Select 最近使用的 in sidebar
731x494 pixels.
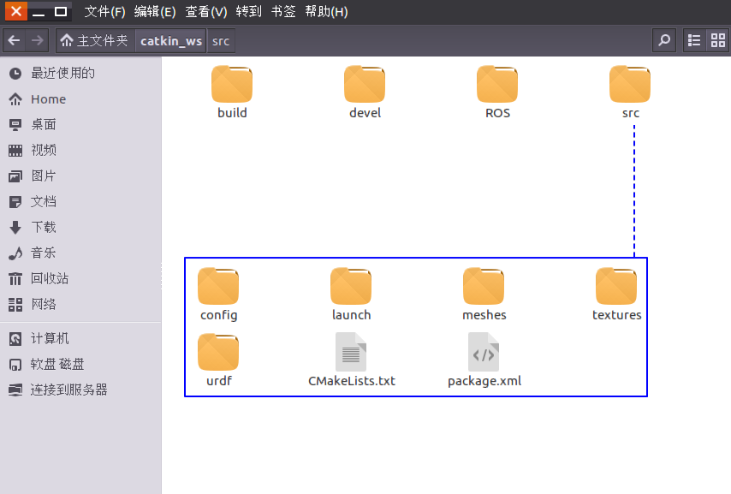80,74
